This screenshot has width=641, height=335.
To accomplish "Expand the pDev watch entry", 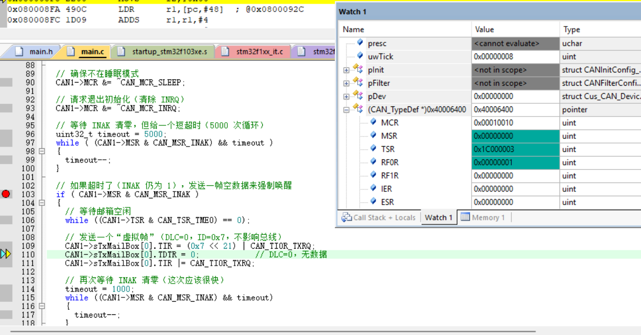I will 346,96.
